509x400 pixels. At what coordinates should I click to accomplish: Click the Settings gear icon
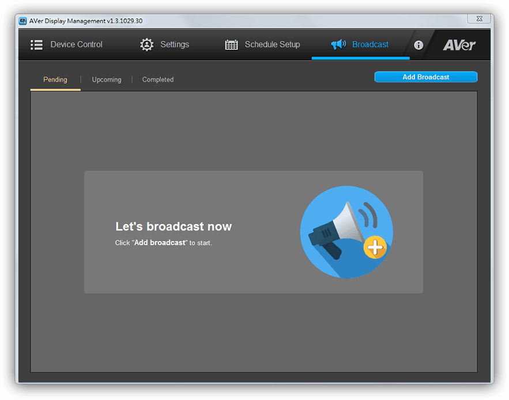[x=147, y=45]
